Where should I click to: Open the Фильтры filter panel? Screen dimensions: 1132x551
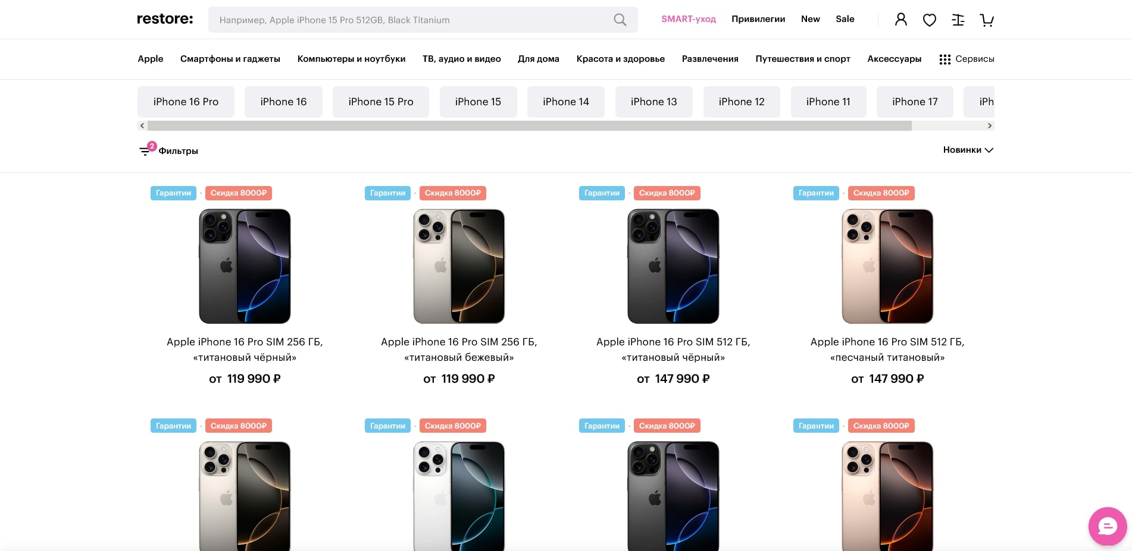click(169, 150)
